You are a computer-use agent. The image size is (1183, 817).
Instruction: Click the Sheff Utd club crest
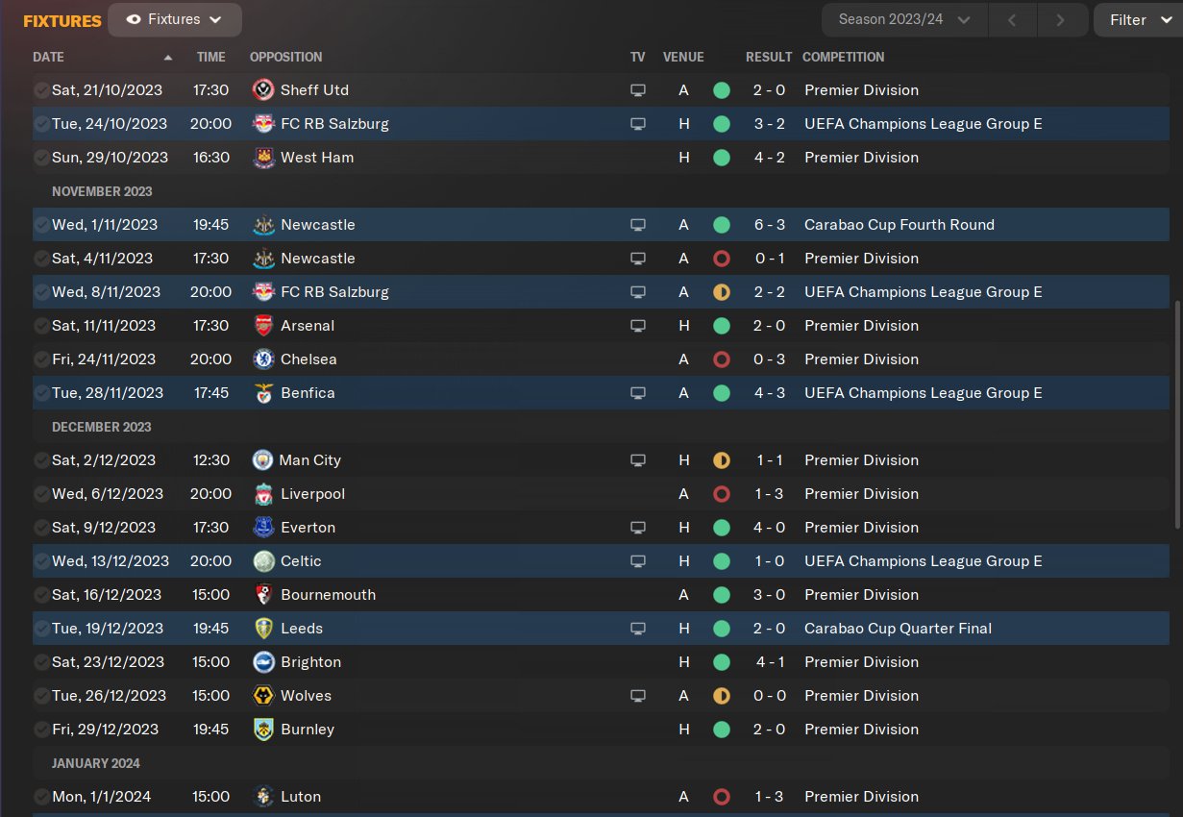tap(262, 90)
